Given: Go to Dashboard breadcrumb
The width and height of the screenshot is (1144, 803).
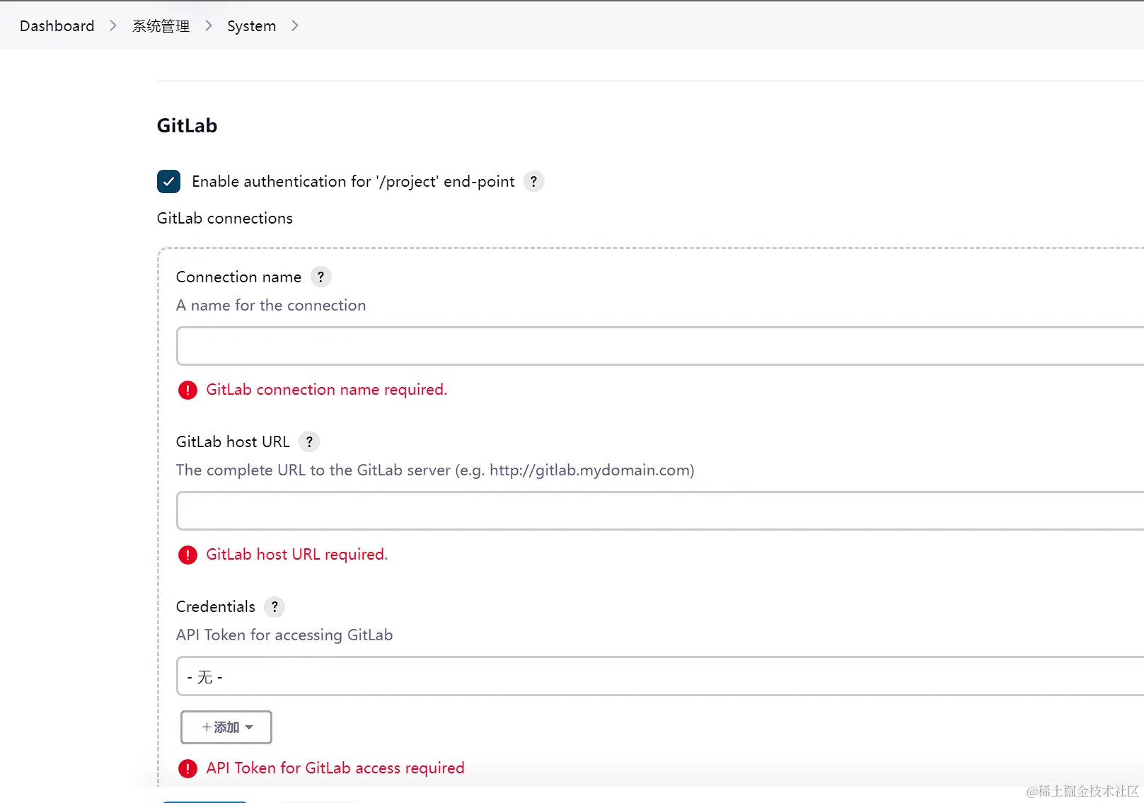Looking at the screenshot, I should pyautogui.click(x=57, y=26).
